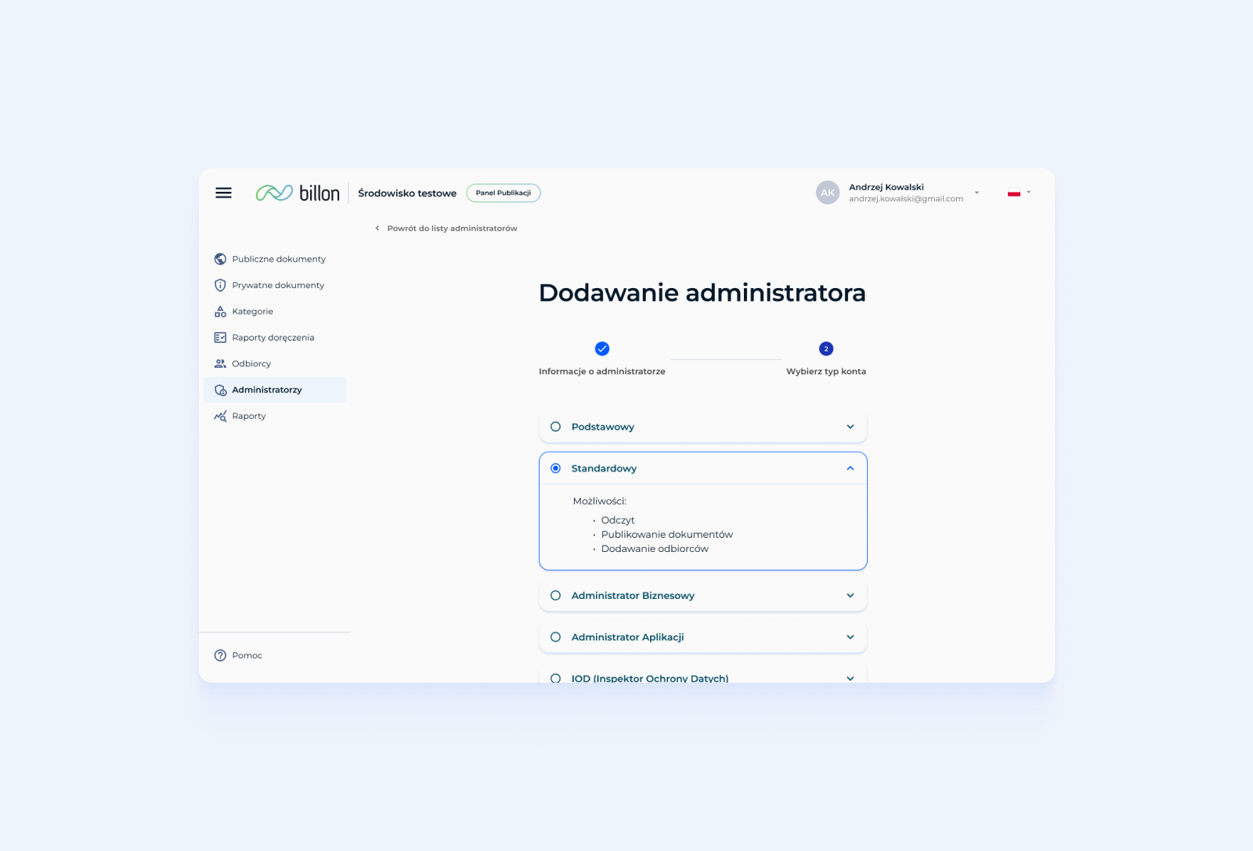Click the Administrator Aplikacji label
Screen dimensions: 1253x851
627,637
